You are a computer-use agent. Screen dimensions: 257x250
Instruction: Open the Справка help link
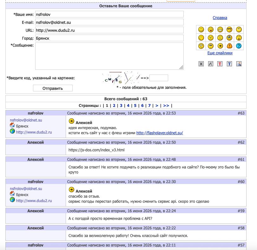tap(220, 18)
